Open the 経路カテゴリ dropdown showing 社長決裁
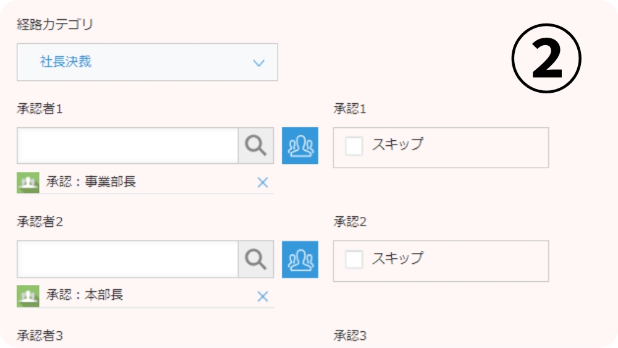Screen dimensions: 618x348 click(147, 62)
